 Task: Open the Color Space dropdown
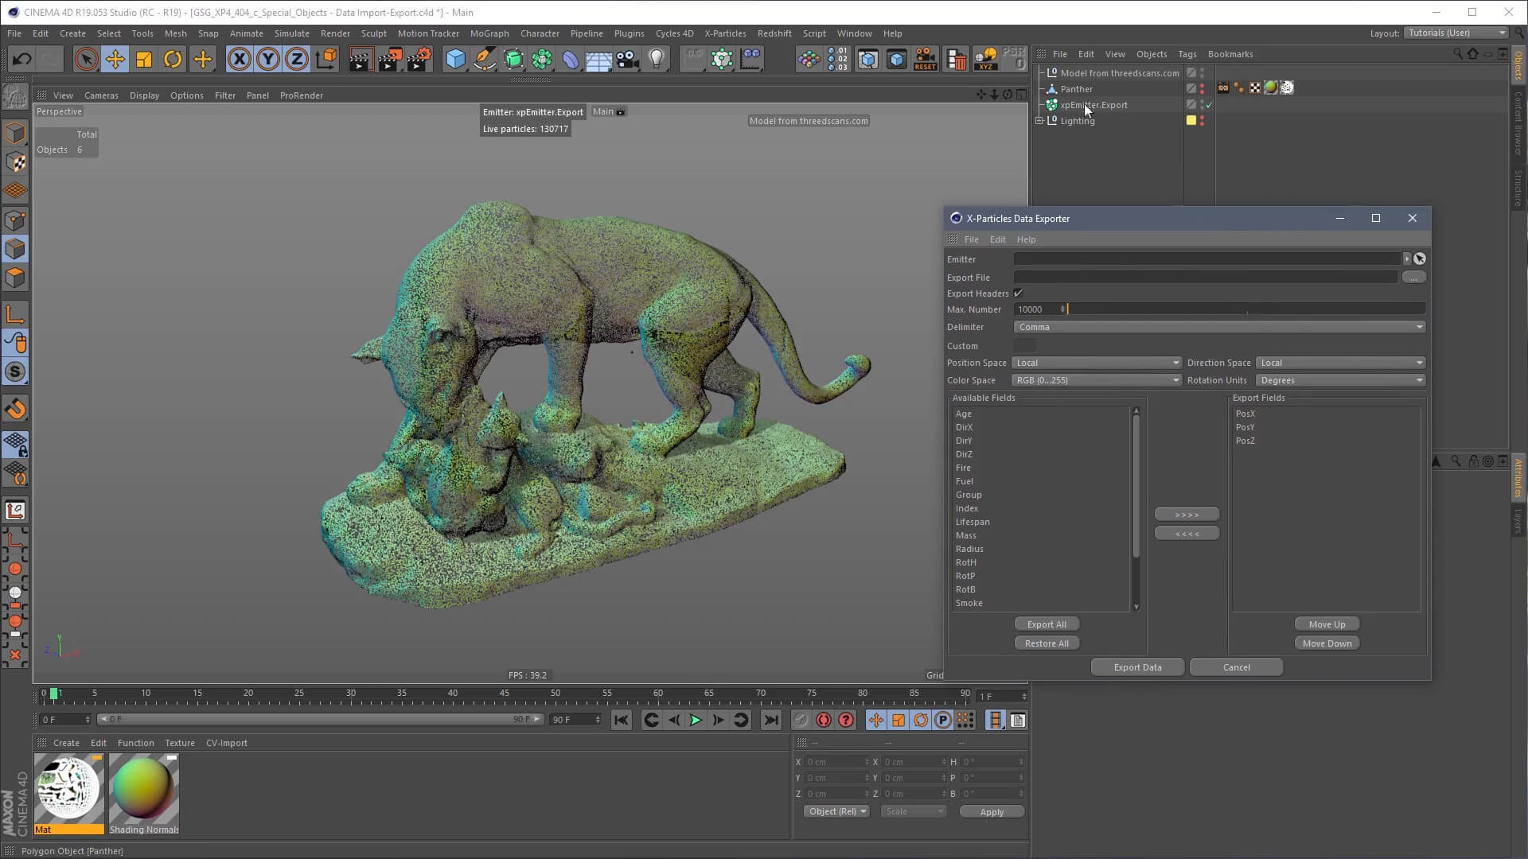(1097, 380)
